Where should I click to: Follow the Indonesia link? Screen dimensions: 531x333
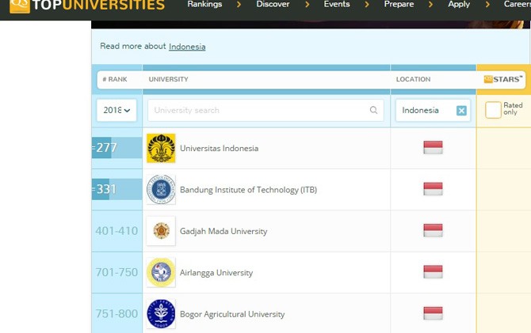tap(187, 47)
